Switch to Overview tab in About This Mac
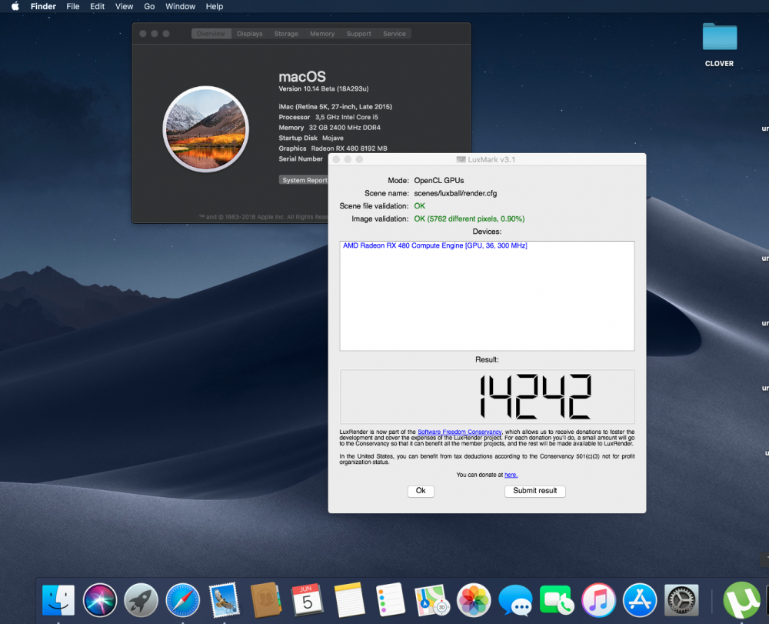The width and height of the screenshot is (769, 624). pyautogui.click(x=211, y=34)
